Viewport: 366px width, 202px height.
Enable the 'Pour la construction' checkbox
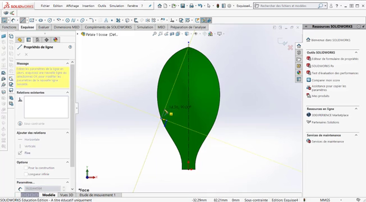coord(26,168)
